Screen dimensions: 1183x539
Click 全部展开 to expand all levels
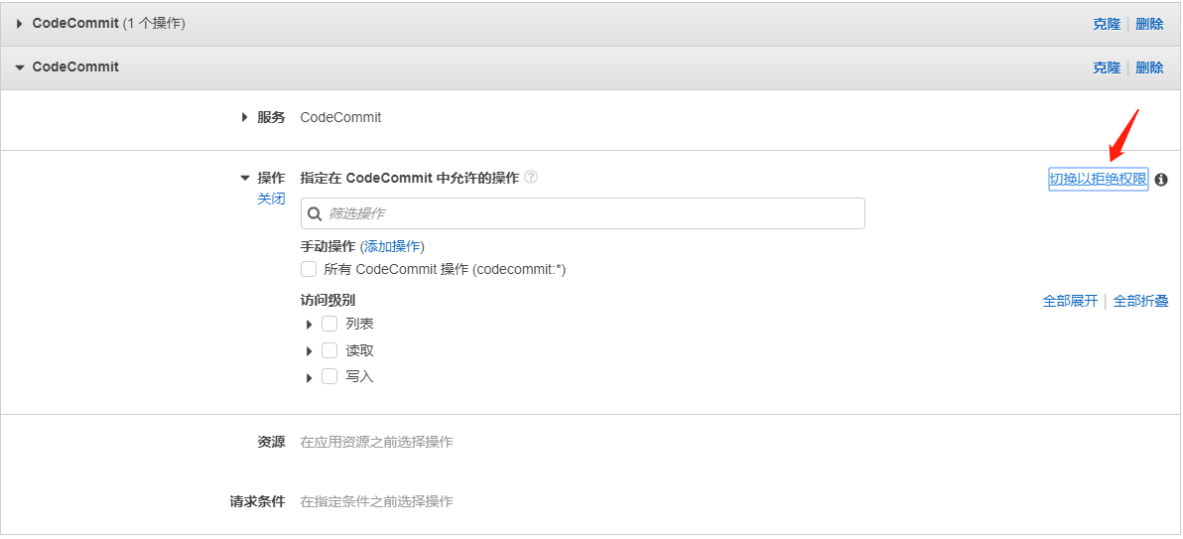[x=1070, y=301]
